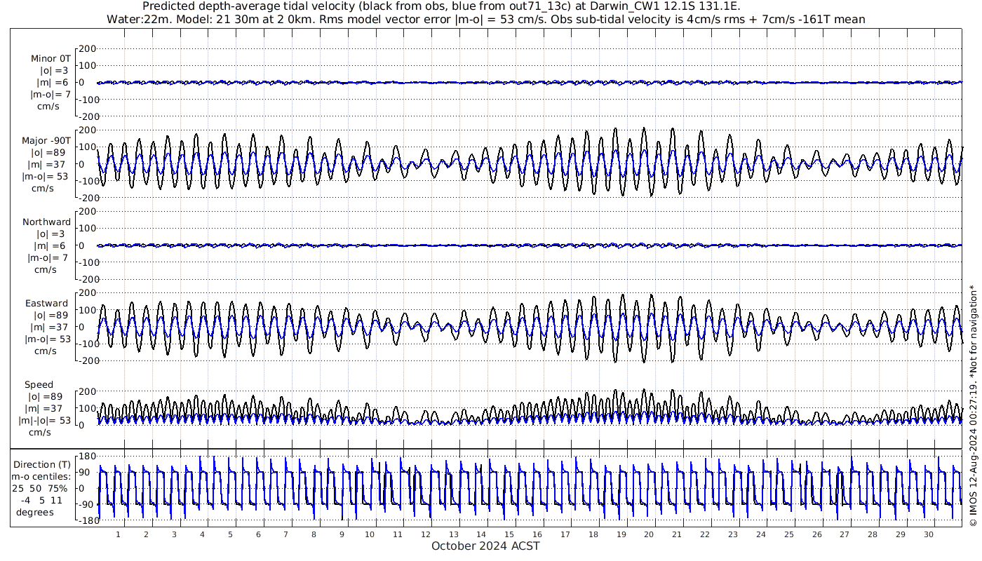Click the '-4 5 11' centile values text
Image resolution: width=982 pixels, height=561 pixels.
tap(42, 501)
